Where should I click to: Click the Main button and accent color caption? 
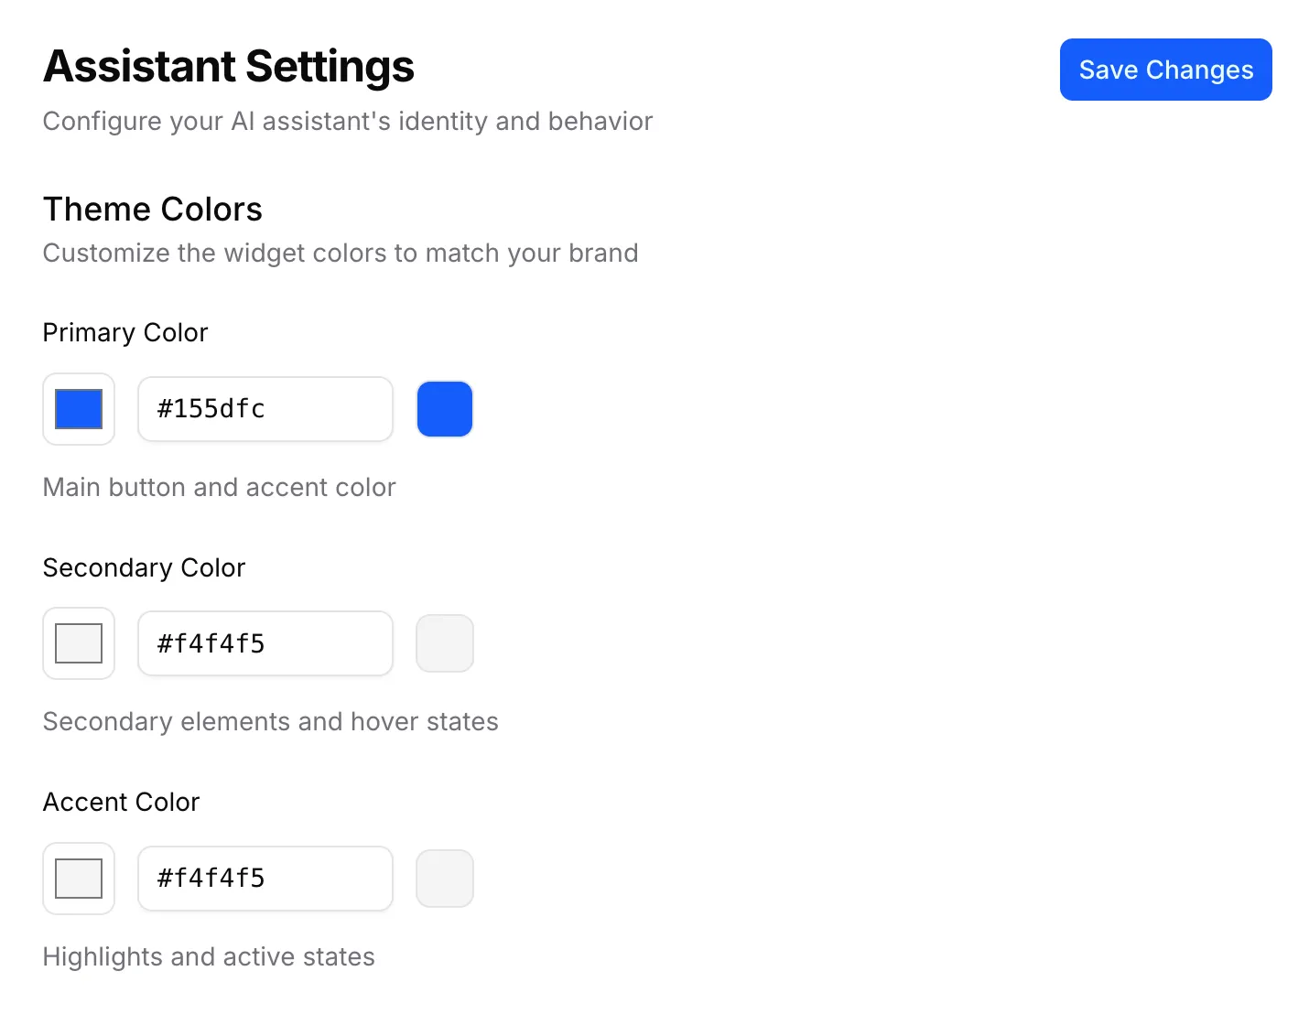[x=219, y=487]
